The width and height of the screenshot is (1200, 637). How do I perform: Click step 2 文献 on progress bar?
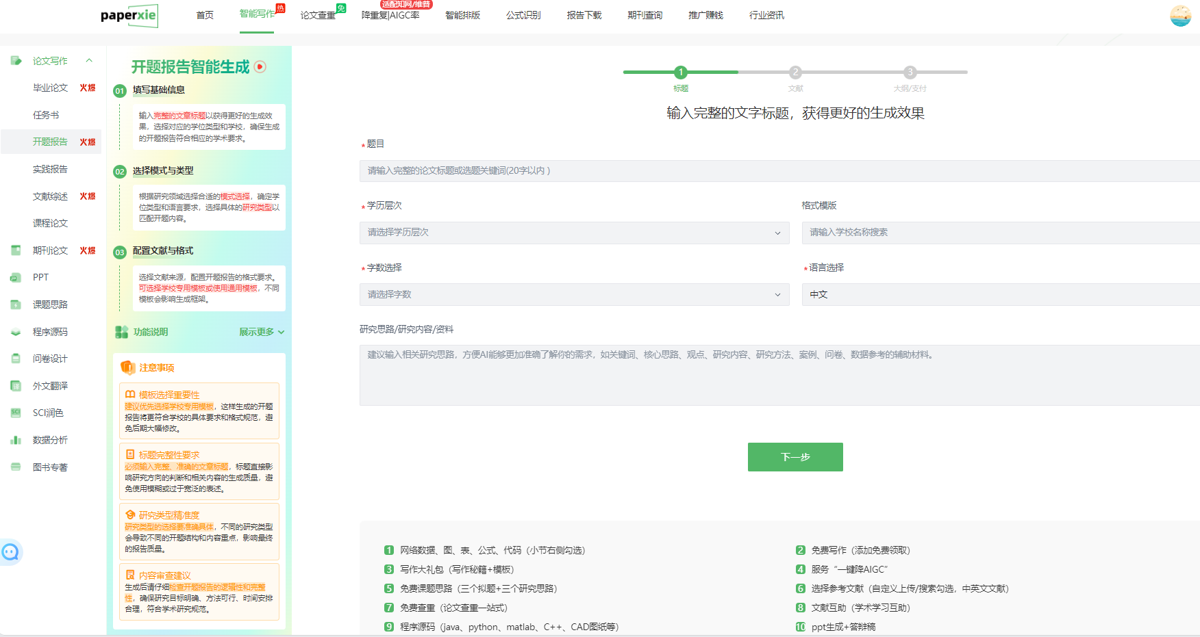click(795, 73)
